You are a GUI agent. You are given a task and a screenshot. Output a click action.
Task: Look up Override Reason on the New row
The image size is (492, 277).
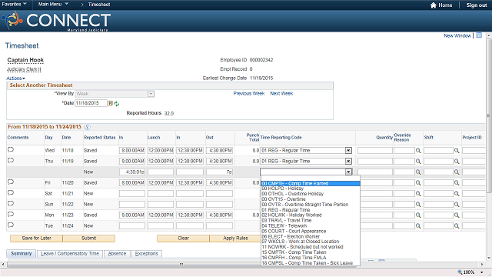point(418,172)
